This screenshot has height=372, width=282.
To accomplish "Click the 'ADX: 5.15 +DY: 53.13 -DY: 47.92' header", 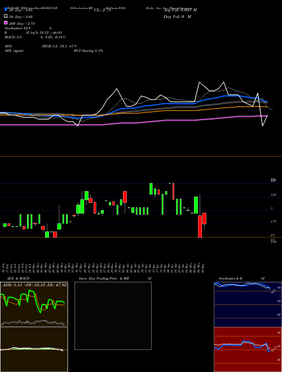I will [34, 285].
